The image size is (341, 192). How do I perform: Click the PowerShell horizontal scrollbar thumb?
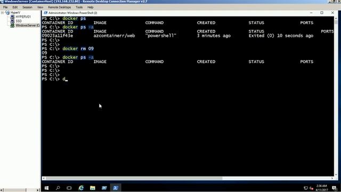point(134,178)
